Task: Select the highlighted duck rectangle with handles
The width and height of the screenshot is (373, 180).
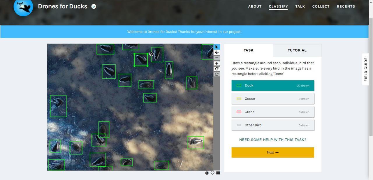Action: click(141, 60)
